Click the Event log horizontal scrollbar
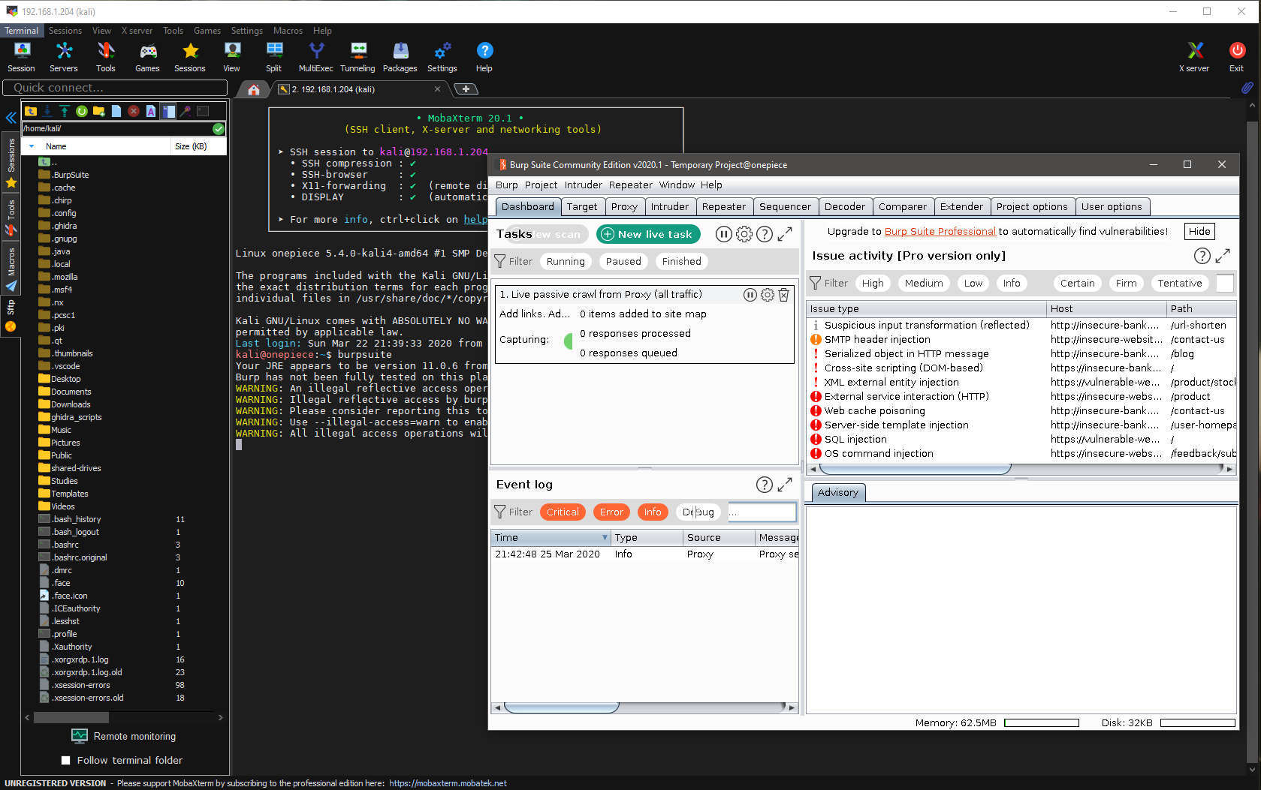The width and height of the screenshot is (1261, 790). [644, 707]
